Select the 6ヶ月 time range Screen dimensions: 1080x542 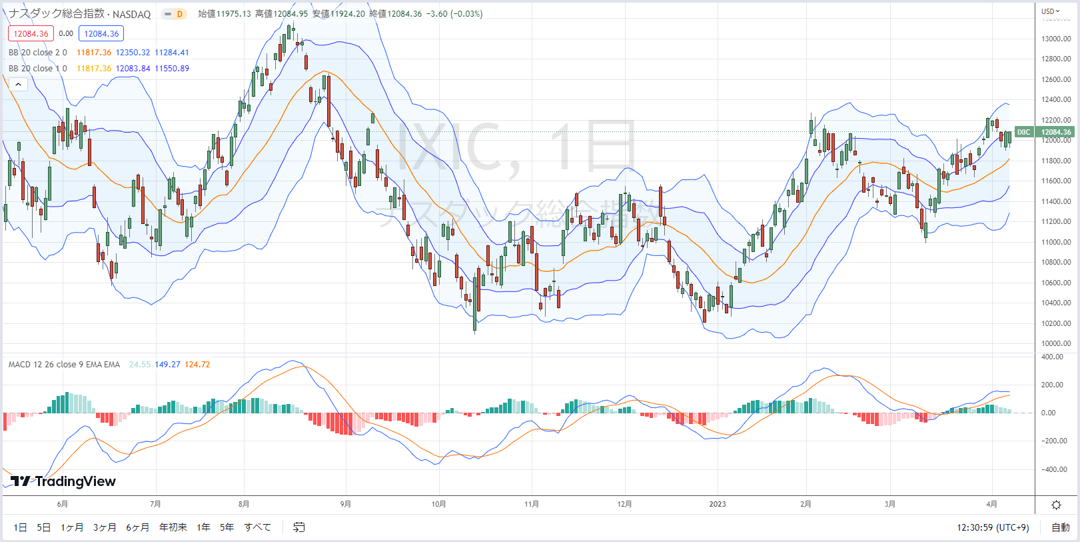(x=138, y=527)
